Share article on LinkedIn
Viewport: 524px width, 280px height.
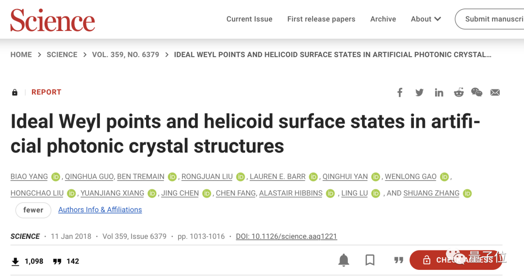(439, 93)
